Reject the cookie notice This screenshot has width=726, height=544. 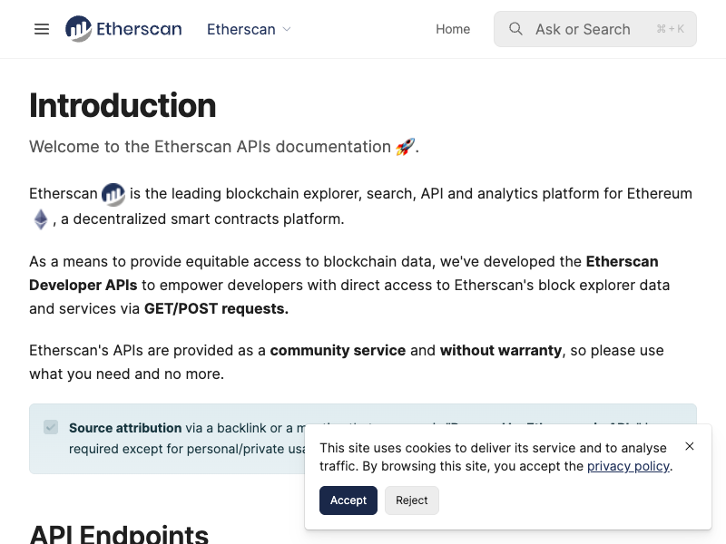tap(412, 500)
